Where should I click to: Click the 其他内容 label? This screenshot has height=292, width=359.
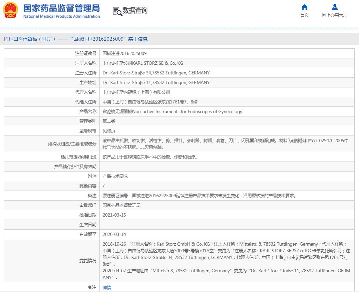click(88, 186)
